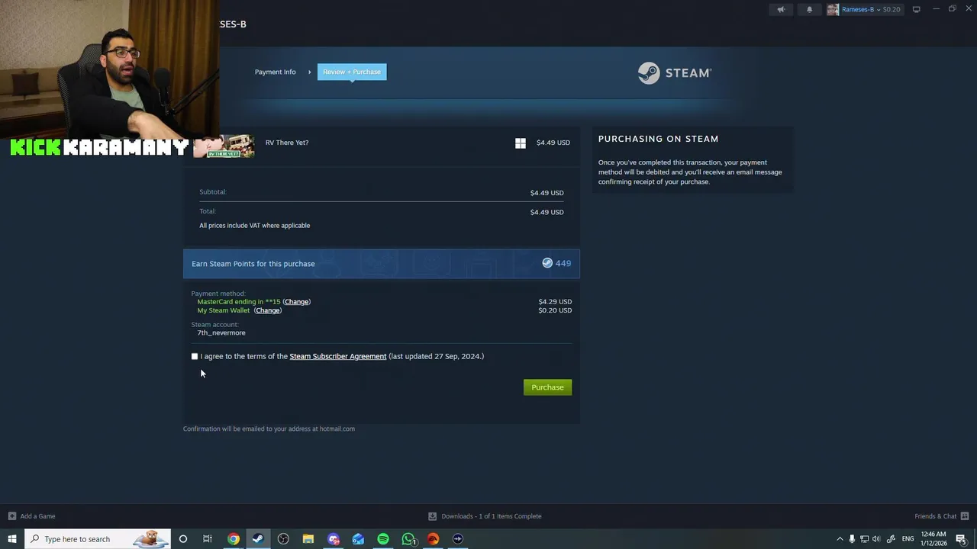Viewport: 977px width, 549px height.
Task: Click the taskbar search box
Action: click(97, 539)
